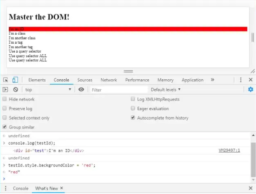Follow the VM29497:1 source link
Viewport: 256px width, 194px height.
pyautogui.click(x=229, y=150)
